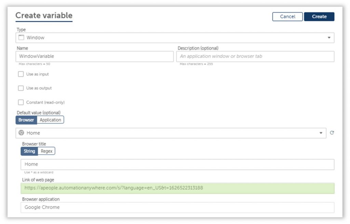Click the Create variable heading
Screen dimensions: 350x224
point(44,15)
